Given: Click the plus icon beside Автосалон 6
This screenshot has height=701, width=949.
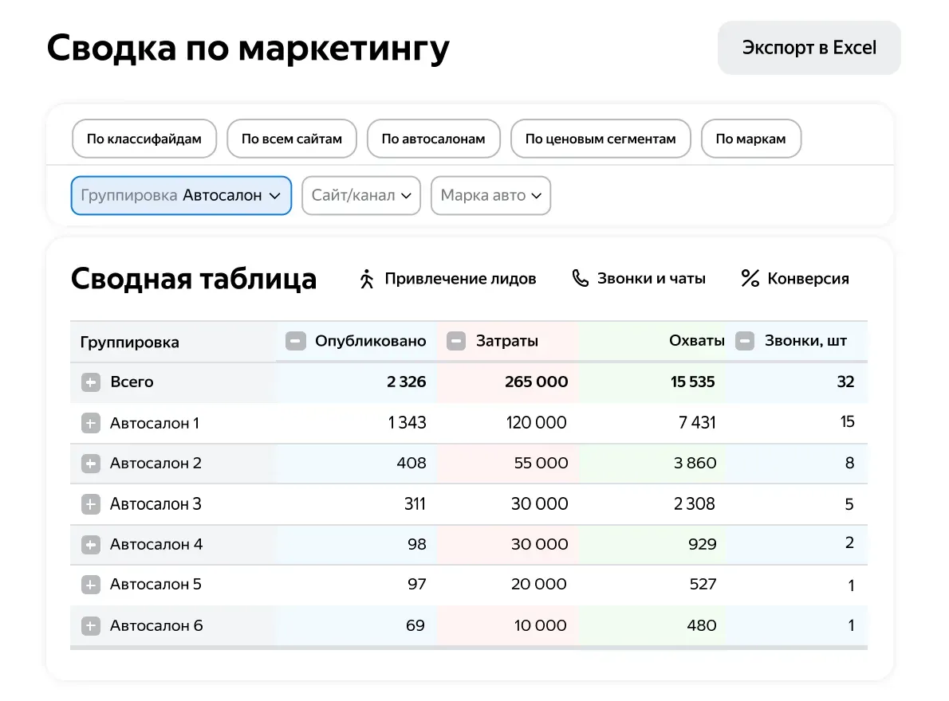Looking at the screenshot, I should point(91,625).
